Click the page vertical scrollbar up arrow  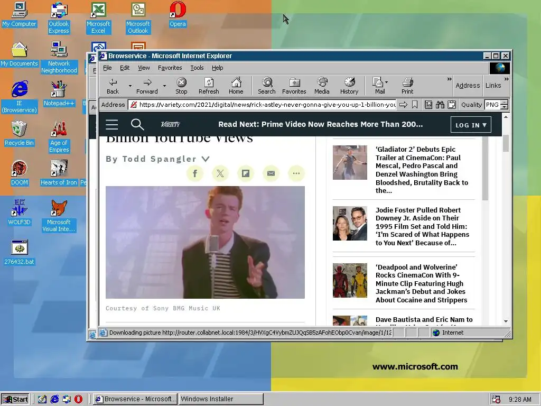[x=506, y=117]
